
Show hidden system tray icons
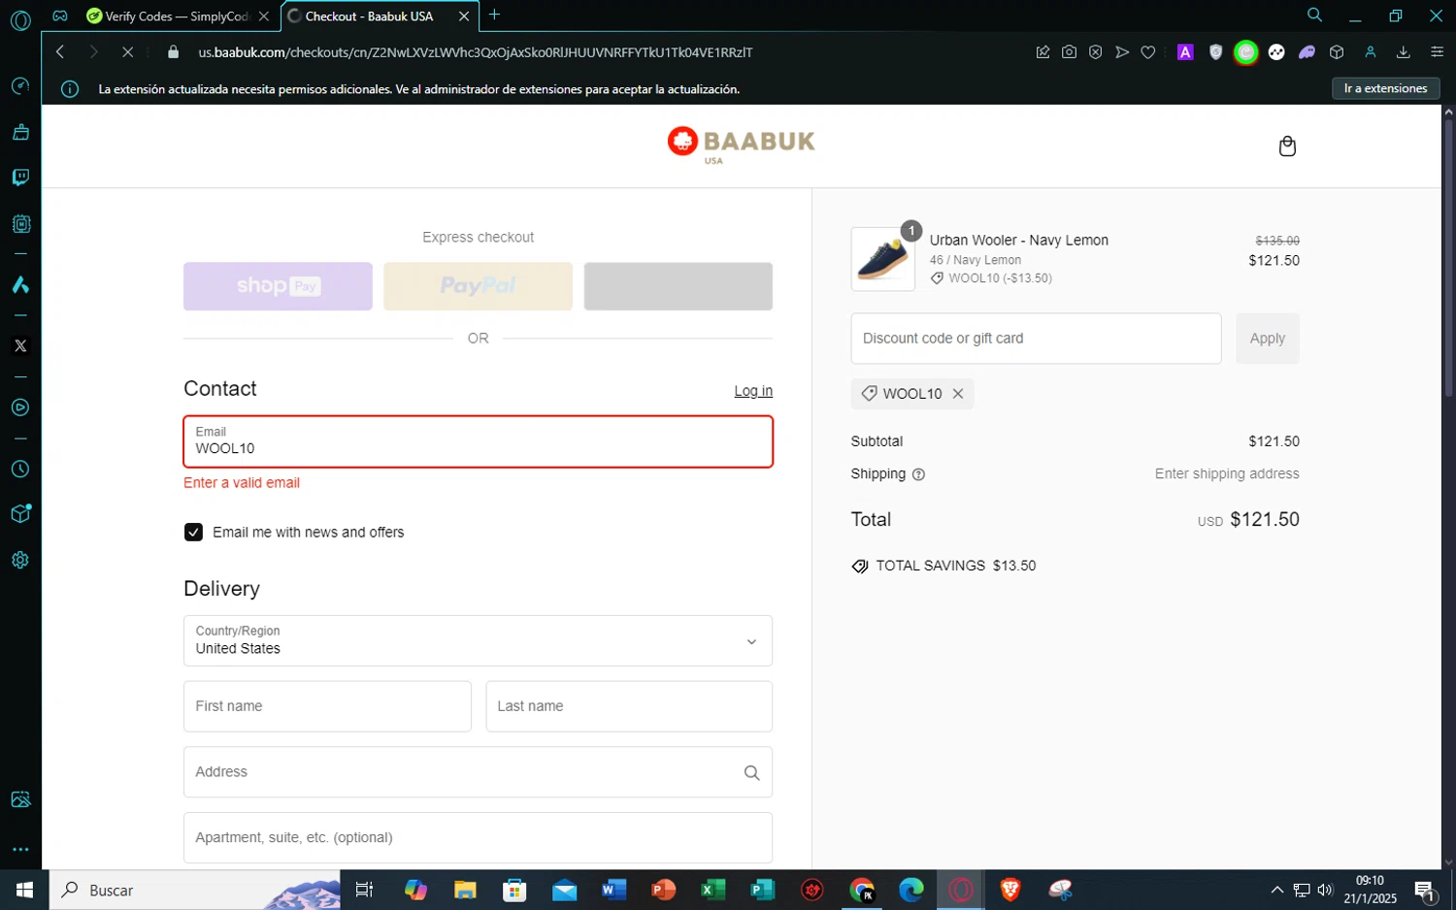(1276, 890)
